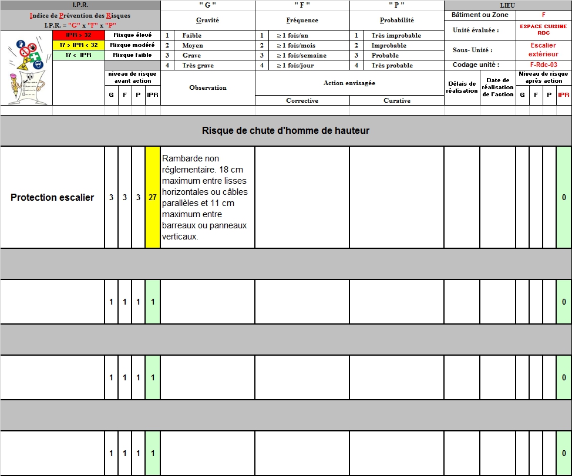The height and width of the screenshot is (476, 572).
Task: Select the red "IPR > 32" legend cell
Action: (79, 35)
